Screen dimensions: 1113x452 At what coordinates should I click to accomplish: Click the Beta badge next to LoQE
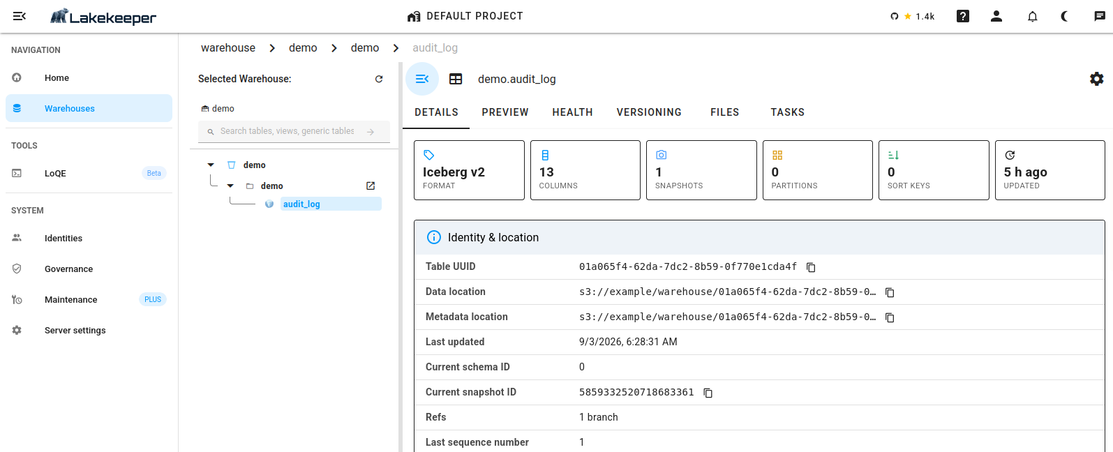tap(154, 173)
